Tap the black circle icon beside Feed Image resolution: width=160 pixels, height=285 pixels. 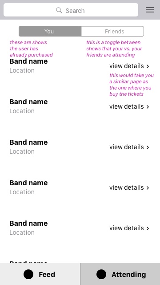28,274
